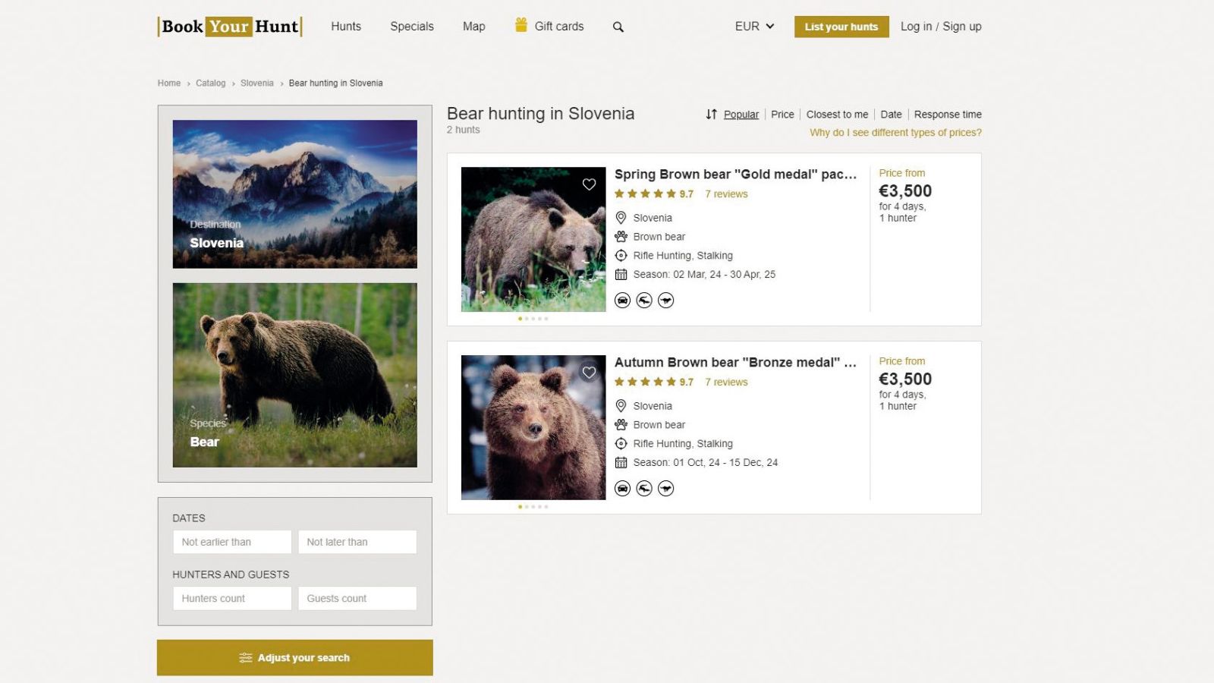
Task: Click the middle round icon on Autumn hunt
Action: tap(644, 489)
